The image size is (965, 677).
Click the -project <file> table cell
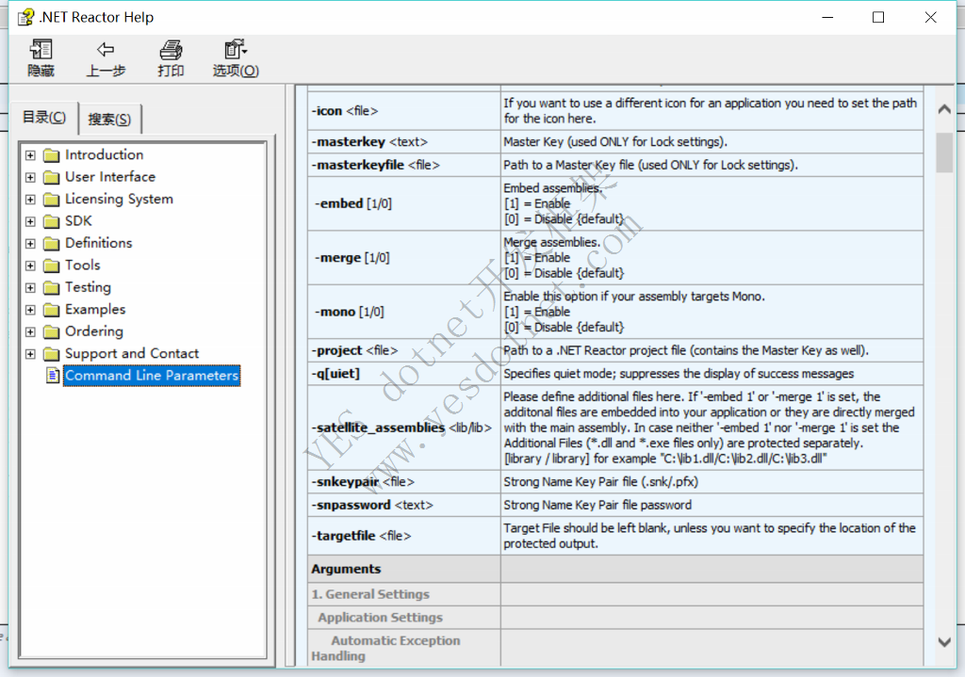(403, 350)
